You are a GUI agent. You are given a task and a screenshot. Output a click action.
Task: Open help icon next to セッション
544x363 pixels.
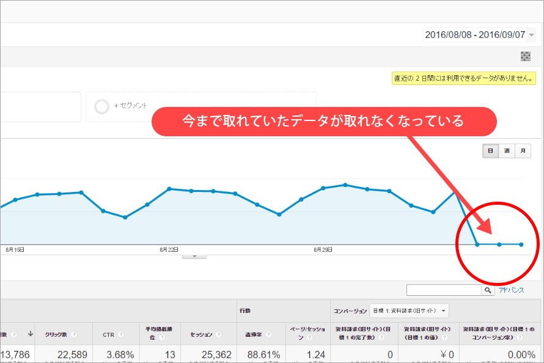point(219,334)
